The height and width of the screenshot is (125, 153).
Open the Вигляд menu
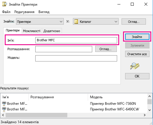44,12
